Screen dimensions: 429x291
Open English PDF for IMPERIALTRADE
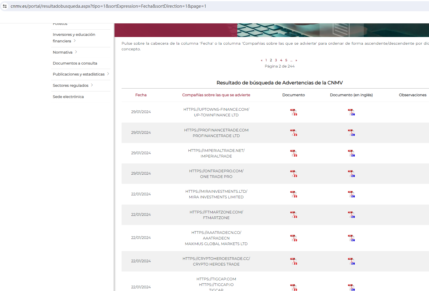pyautogui.click(x=351, y=153)
